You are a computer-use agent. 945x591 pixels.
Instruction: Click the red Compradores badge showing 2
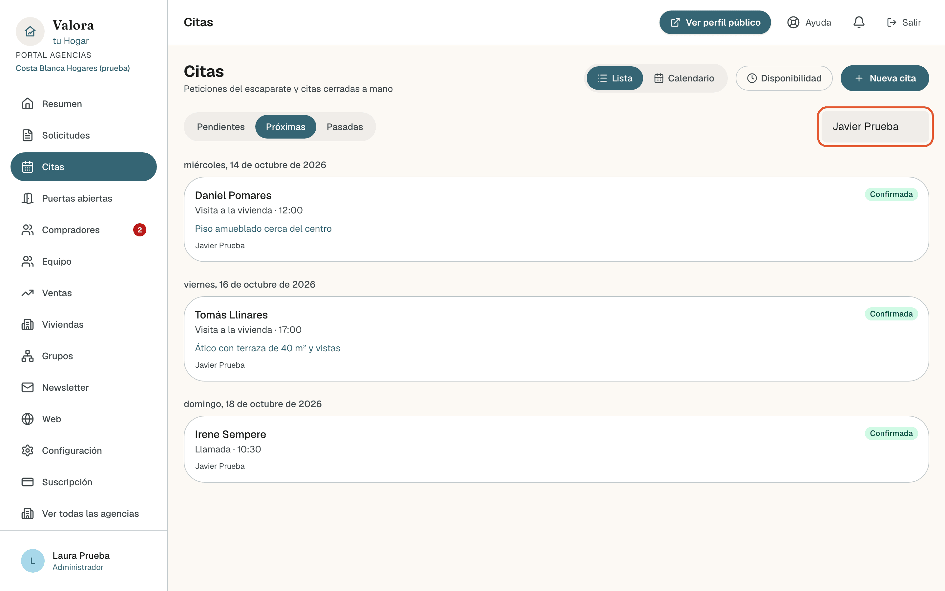[140, 230]
